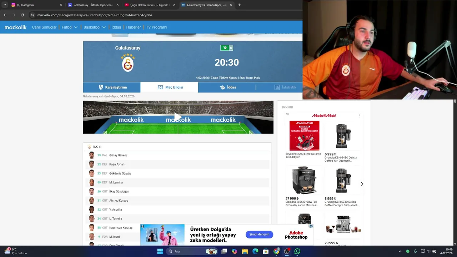The width and height of the screenshot is (457, 257).
Task: Close the YouTube tab
Action: pos(174,5)
